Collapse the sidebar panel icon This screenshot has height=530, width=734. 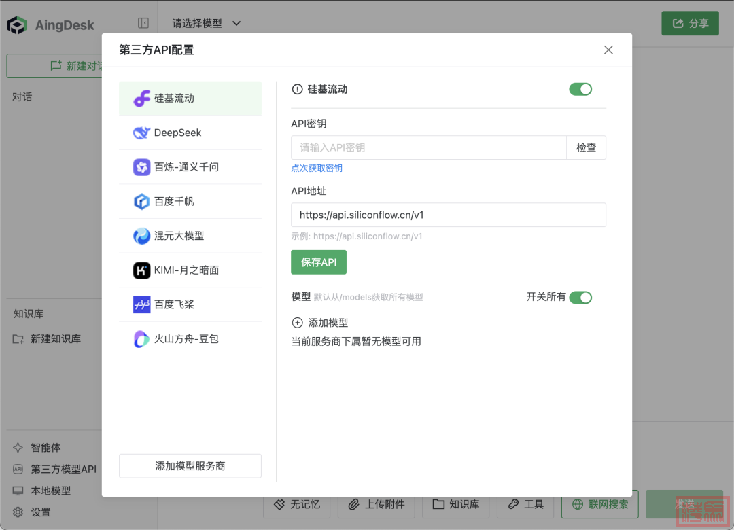[x=143, y=23]
